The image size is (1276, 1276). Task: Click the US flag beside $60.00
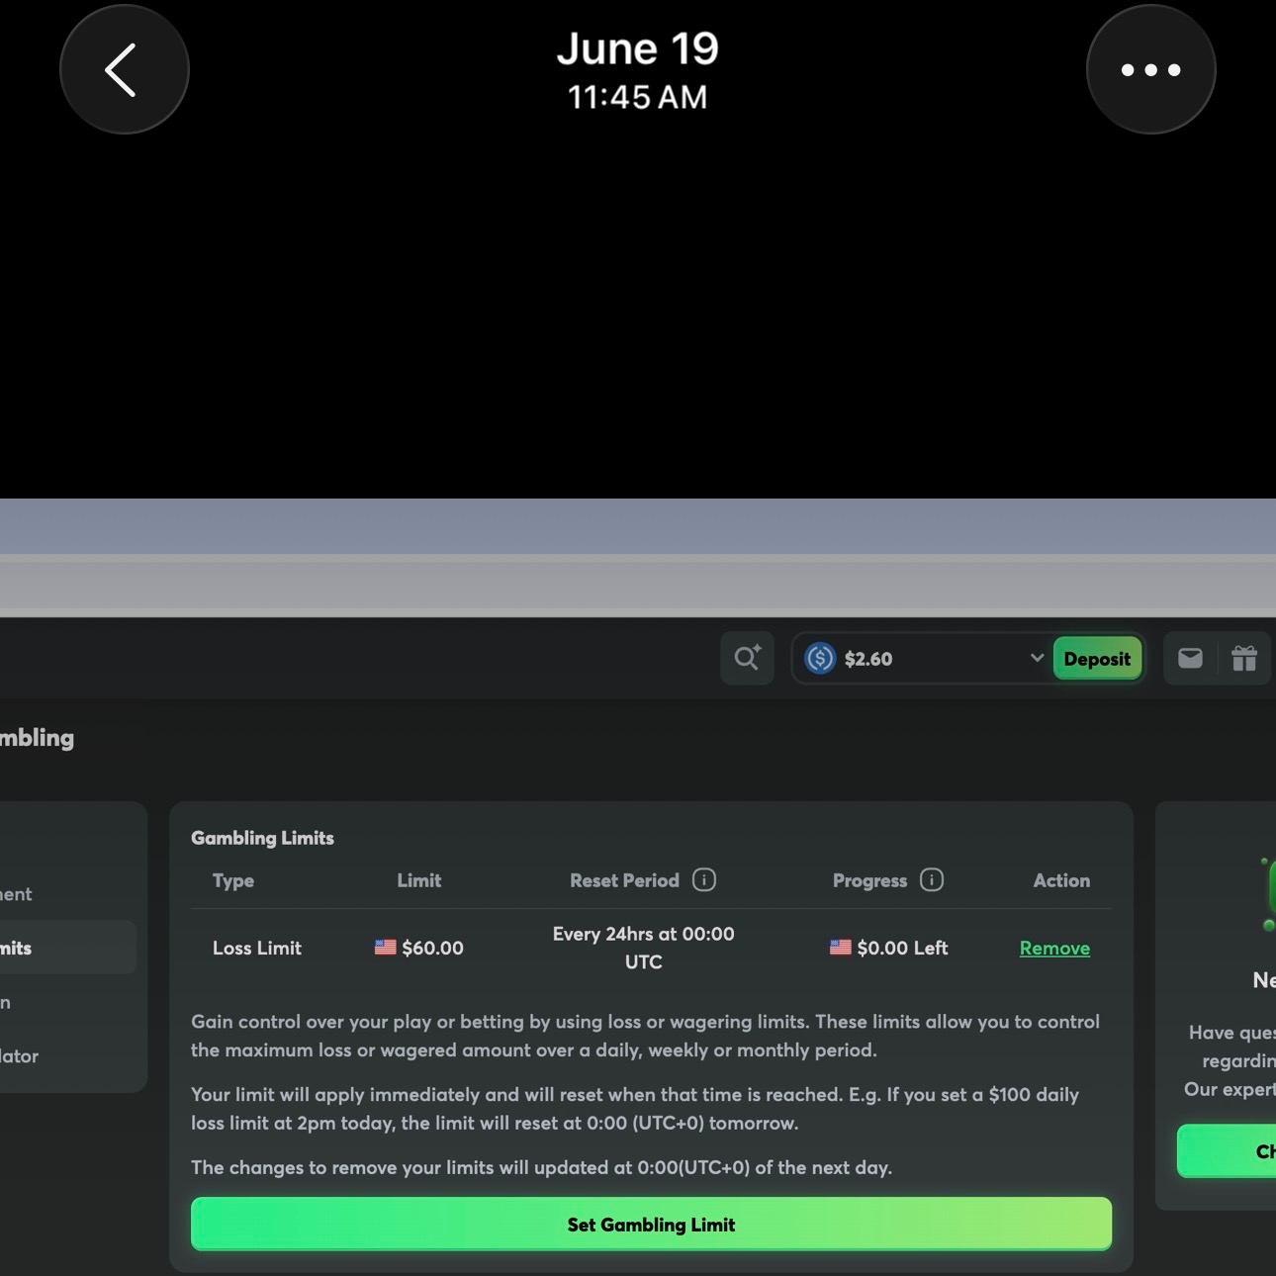[386, 948]
